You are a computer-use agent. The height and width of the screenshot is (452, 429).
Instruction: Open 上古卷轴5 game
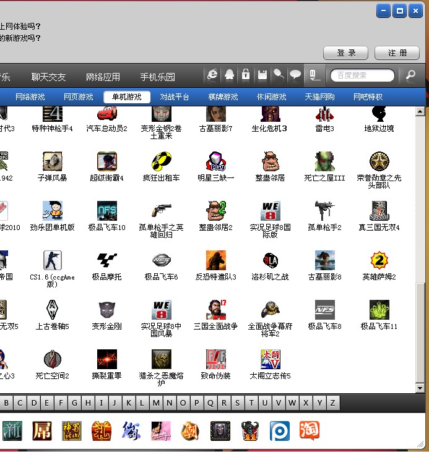pos(53,310)
